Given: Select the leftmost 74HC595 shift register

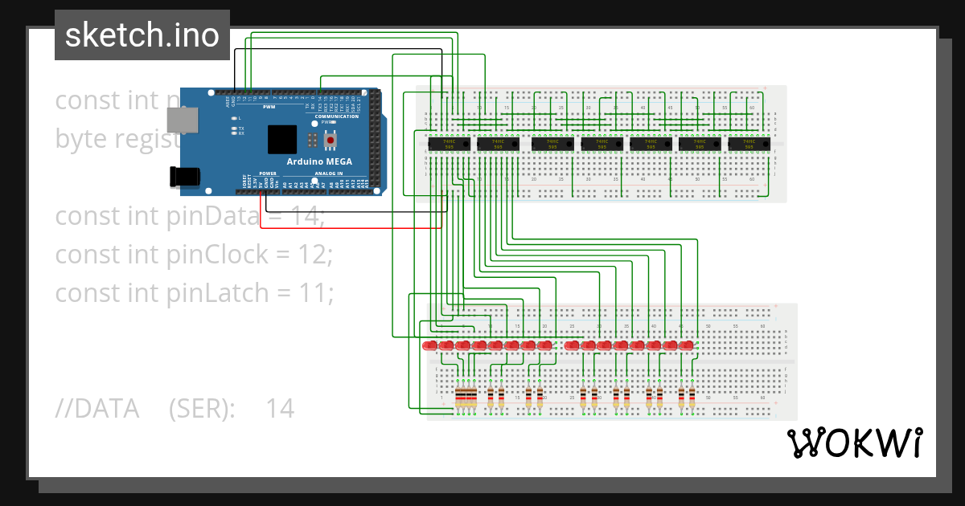Looking at the screenshot, I should coord(449,145).
